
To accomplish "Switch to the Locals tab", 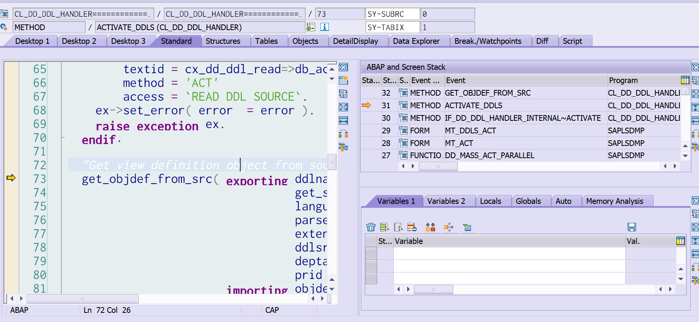I will click(x=490, y=201).
